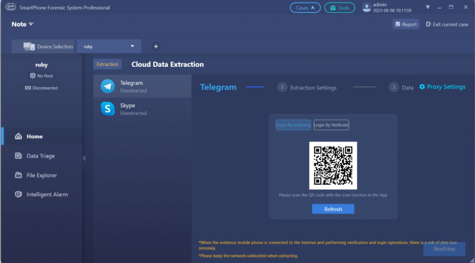This screenshot has width=475, height=263.
Task: Click the Intelligent Alarm shield icon
Action: pos(19,194)
